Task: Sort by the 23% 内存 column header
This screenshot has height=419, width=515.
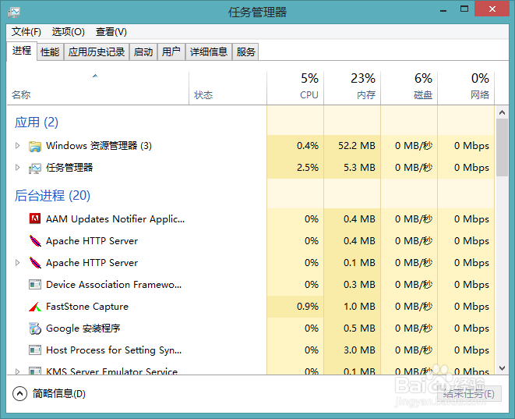Action: [x=352, y=88]
